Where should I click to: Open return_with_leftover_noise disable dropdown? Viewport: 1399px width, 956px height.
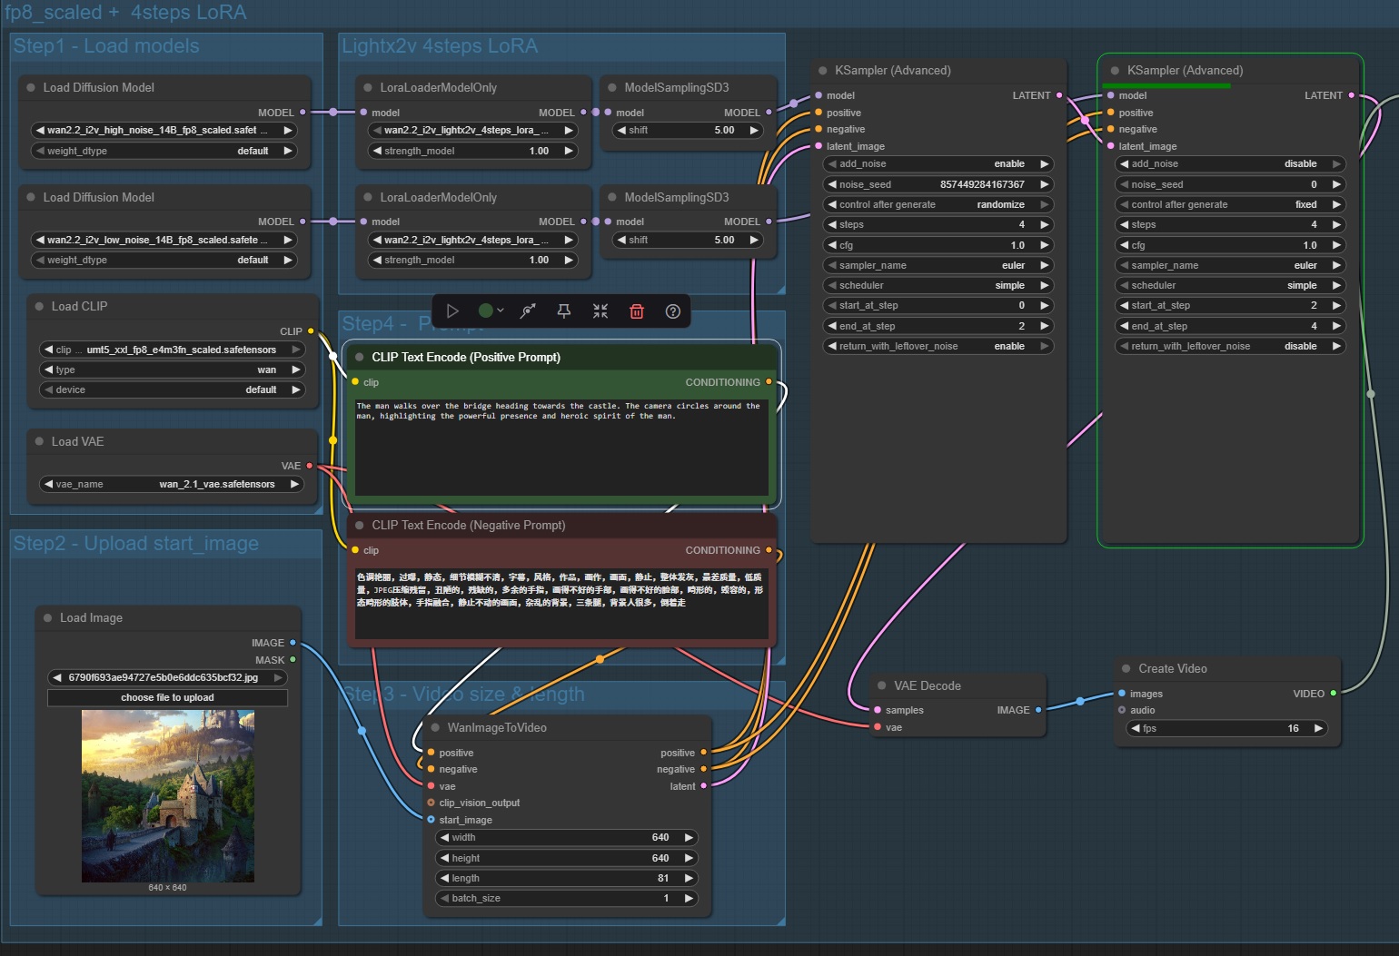(x=1230, y=346)
